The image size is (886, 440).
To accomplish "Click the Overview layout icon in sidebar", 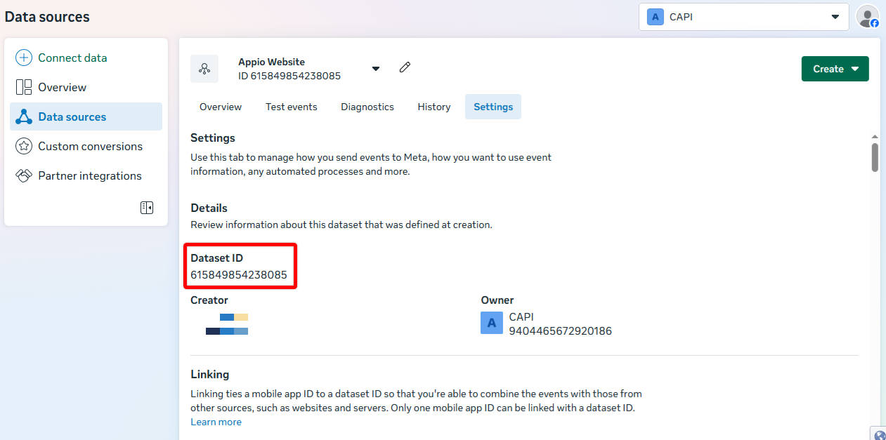I will 24,87.
